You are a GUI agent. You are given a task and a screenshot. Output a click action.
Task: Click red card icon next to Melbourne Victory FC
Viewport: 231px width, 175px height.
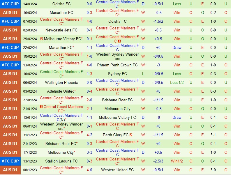coord(42,39)
